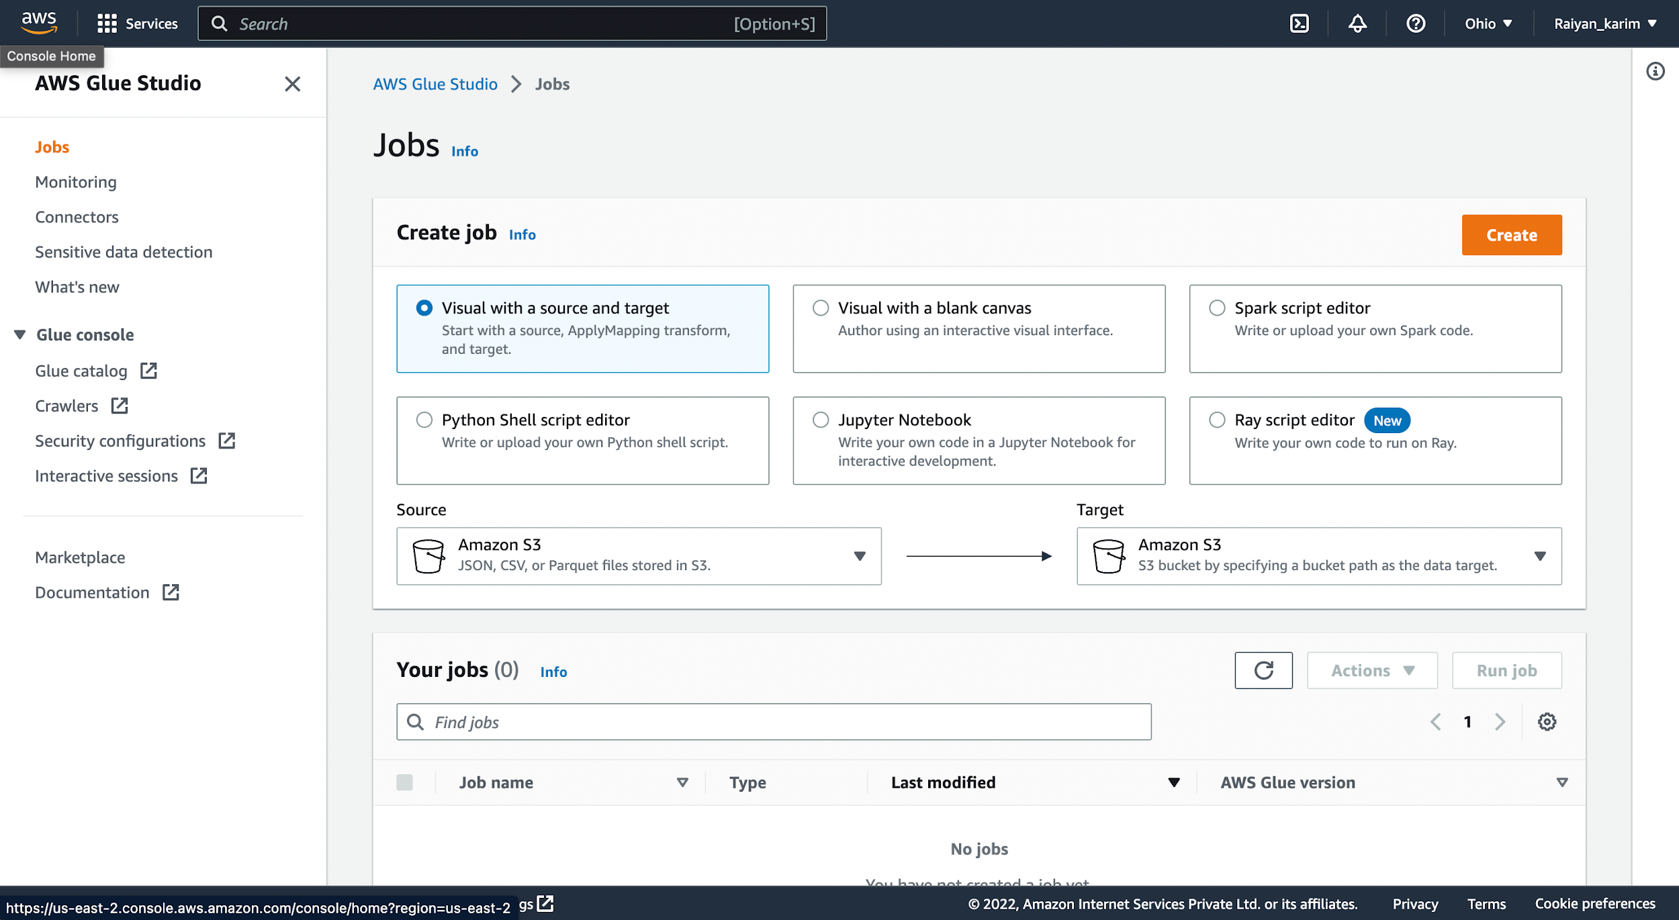Select the Ray script editor option
This screenshot has height=920, width=1679.
click(1216, 420)
